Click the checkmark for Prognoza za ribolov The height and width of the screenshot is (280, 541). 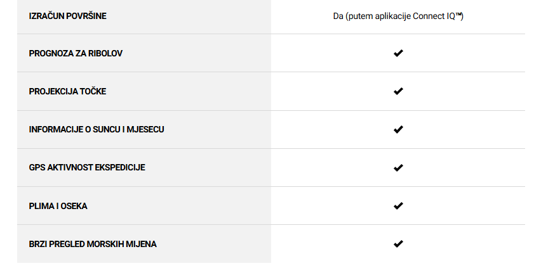398,53
